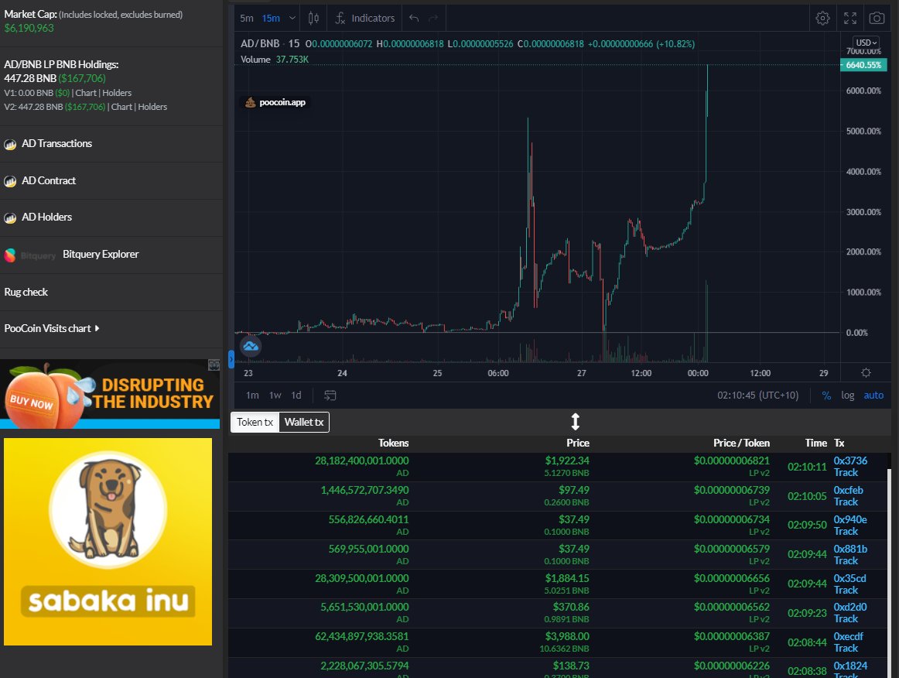This screenshot has height=678, width=899.
Task: Open timezone clock 02:10:45 (UTC+10)
Action: [x=757, y=395]
